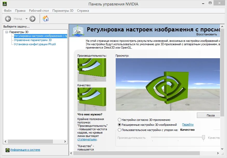This screenshot has width=227, height=158.
Task: Open the Информация о системе link
Action: pyautogui.click(x=25, y=150)
